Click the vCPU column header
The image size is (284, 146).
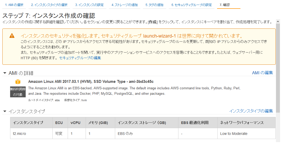click(x=77, y=123)
